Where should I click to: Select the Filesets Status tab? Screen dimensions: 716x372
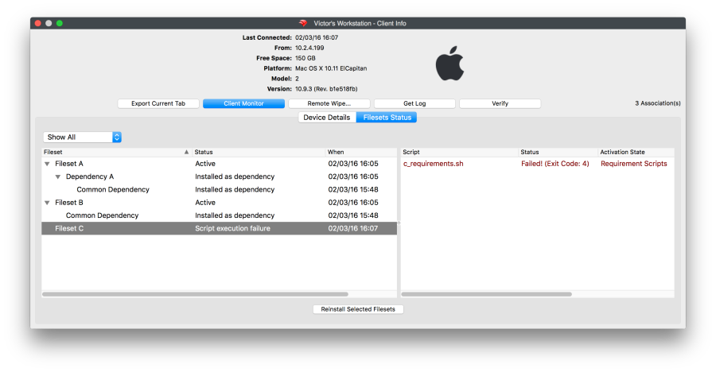tap(387, 118)
